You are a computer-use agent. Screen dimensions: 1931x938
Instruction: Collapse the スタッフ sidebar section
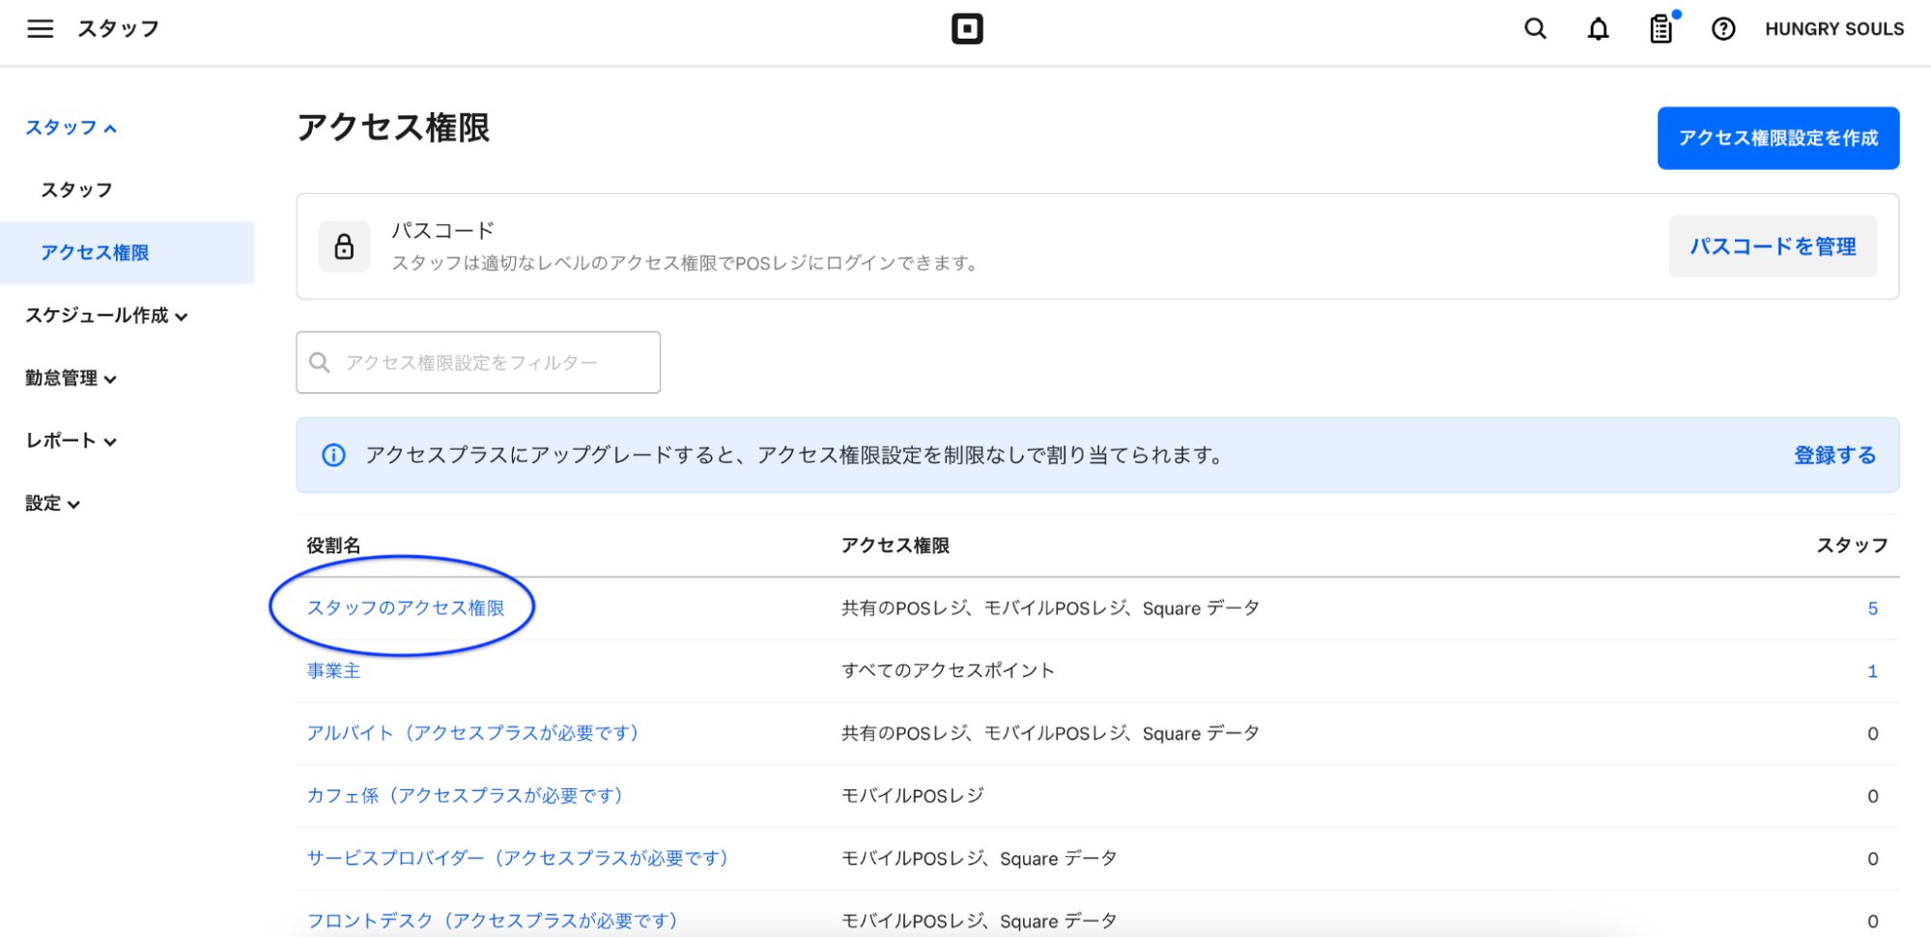coord(71,127)
